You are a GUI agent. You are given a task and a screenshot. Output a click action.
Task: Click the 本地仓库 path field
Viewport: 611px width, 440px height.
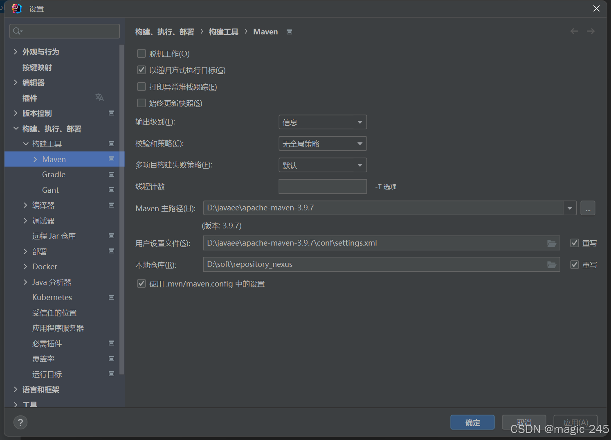tap(382, 264)
